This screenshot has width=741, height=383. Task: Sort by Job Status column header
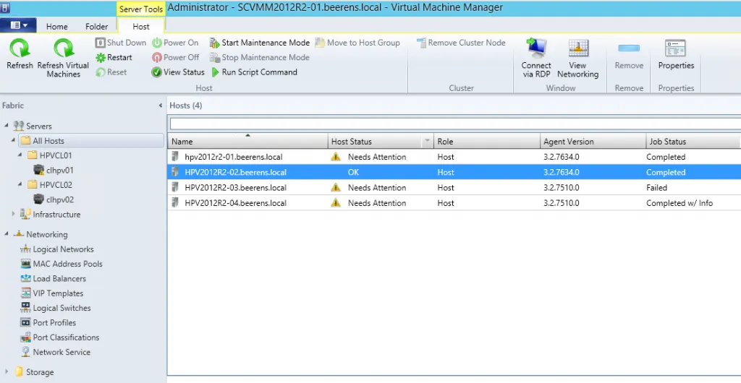click(693, 141)
